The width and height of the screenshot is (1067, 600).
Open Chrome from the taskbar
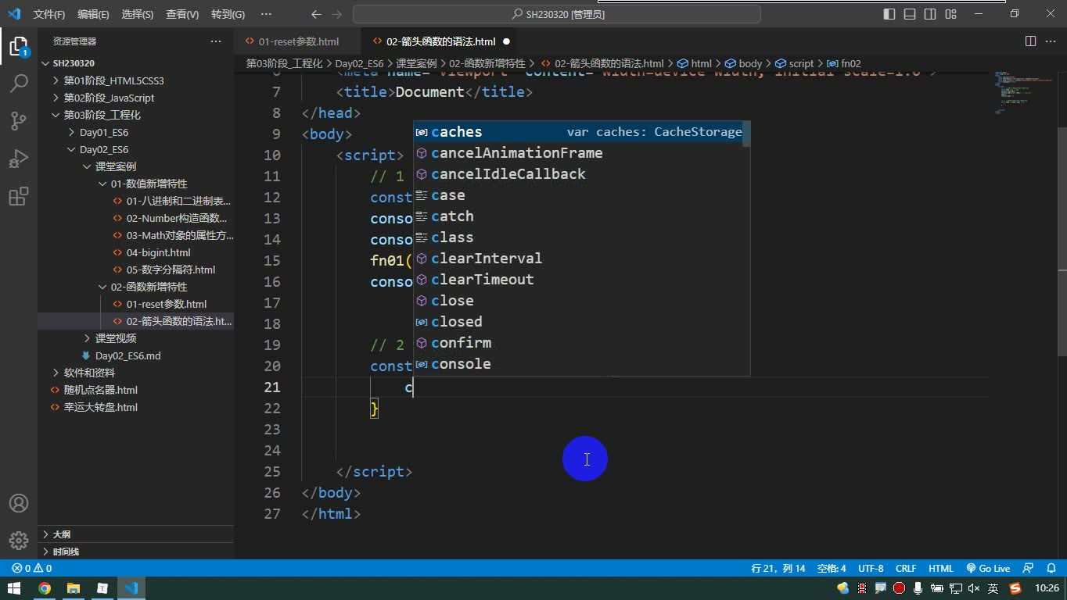coord(45,588)
